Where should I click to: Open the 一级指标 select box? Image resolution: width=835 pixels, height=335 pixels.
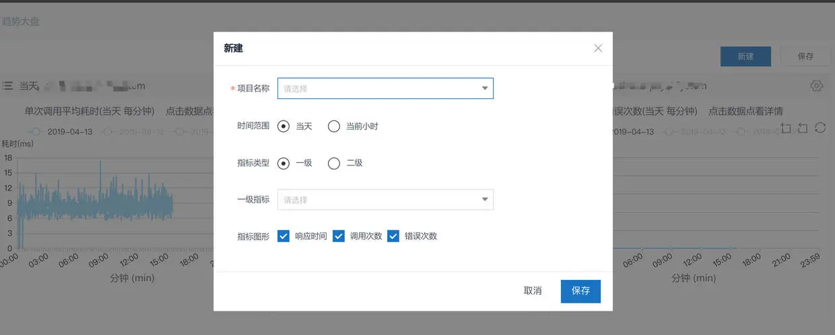(x=385, y=200)
